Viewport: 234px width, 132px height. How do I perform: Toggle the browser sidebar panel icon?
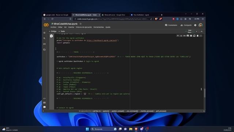pos(185,19)
